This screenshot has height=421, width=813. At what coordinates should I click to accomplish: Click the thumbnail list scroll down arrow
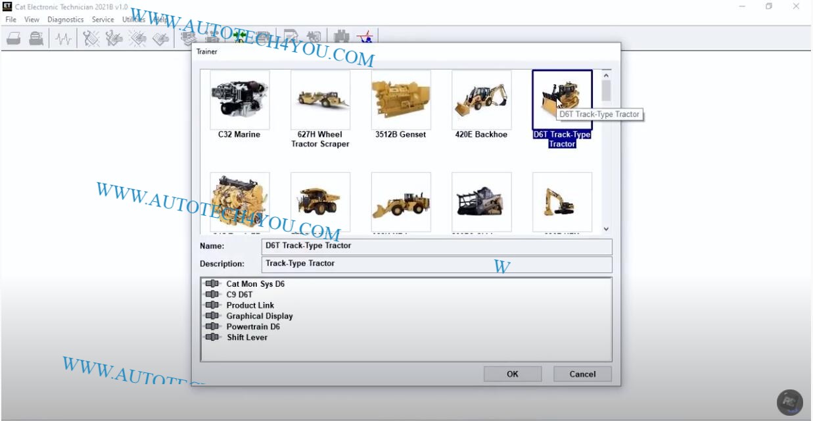(606, 229)
